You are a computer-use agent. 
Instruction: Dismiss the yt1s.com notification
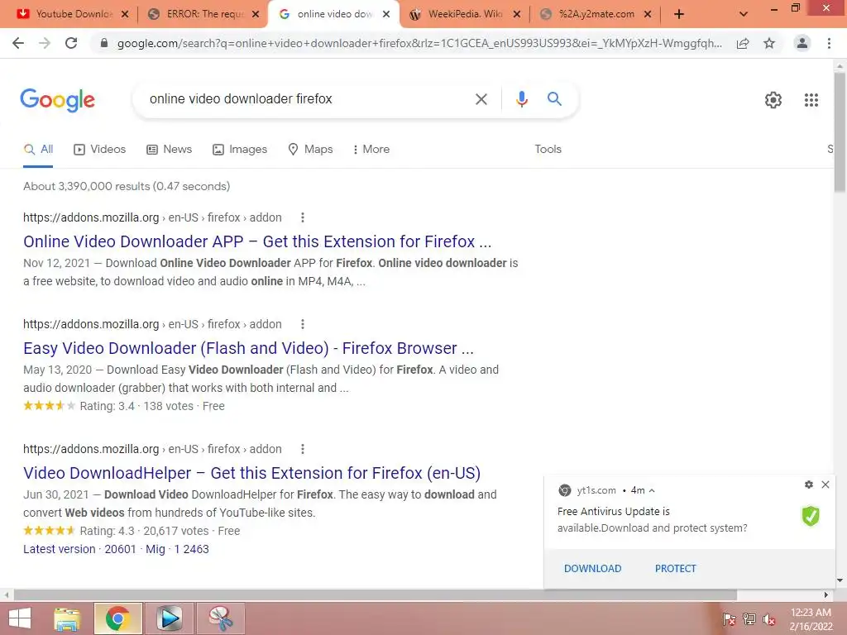coord(825,485)
